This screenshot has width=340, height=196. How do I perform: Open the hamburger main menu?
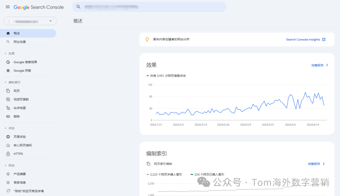[x=8, y=7]
